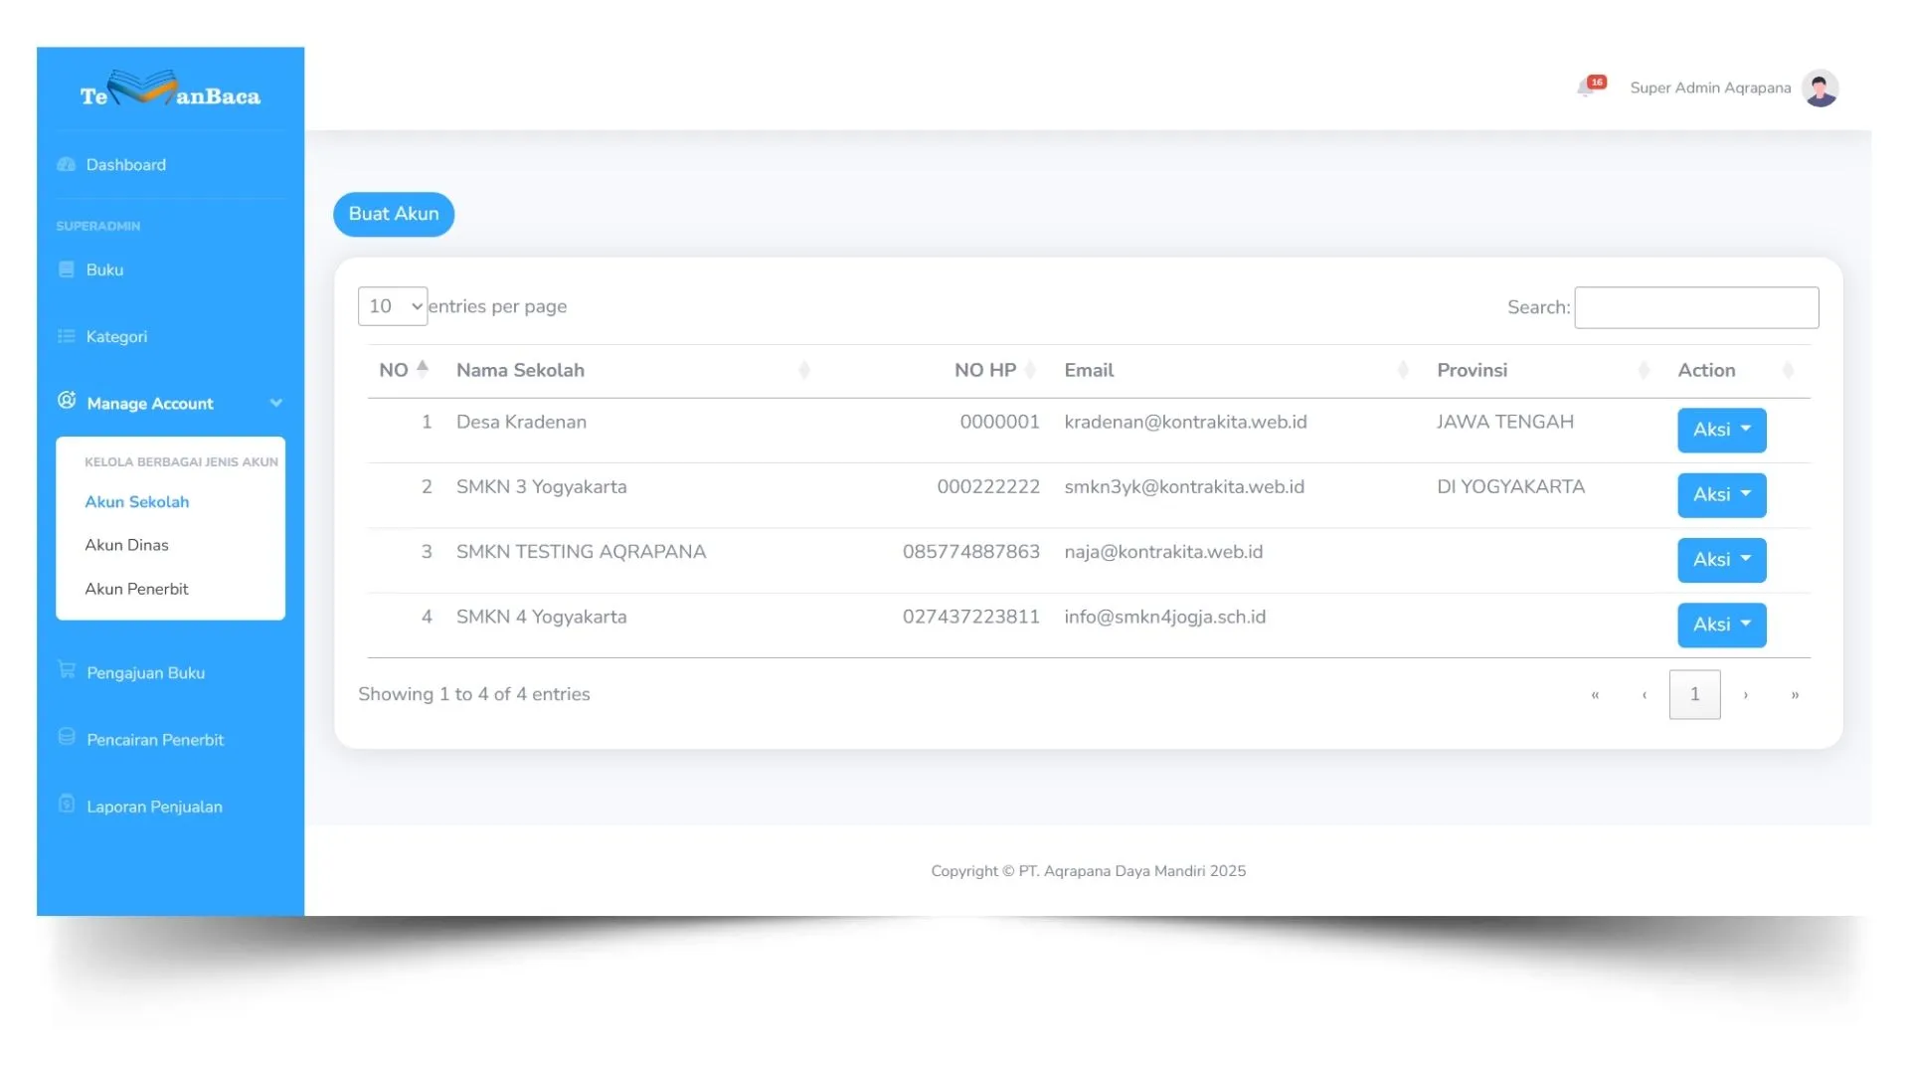
Task: Open Aksi dropdown for Desa Kradenan
Action: (1721, 430)
